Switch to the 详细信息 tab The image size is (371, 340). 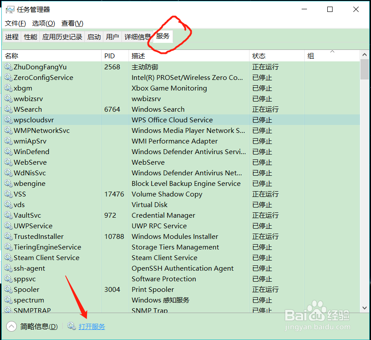coord(137,37)
